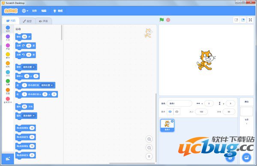257x166 pixels.
Task: Select the cat sprite thumbnail in sprite list
Action: point(167,125)
